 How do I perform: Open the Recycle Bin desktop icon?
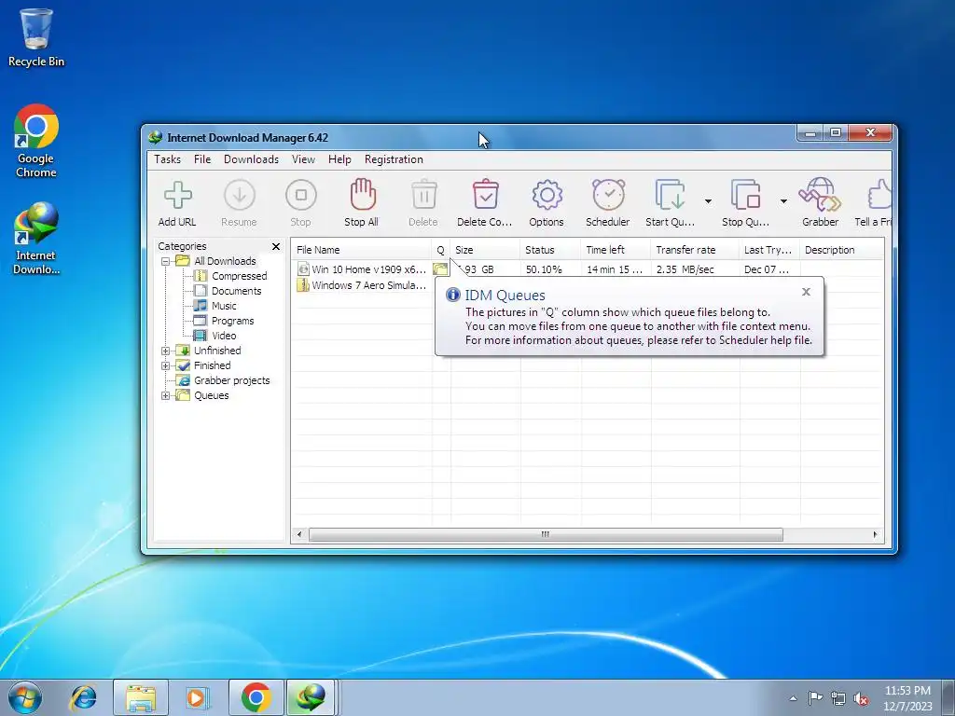click(36, 37)
